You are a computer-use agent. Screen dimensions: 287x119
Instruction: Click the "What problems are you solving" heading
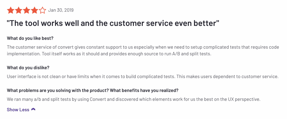(x=92, y=91)
